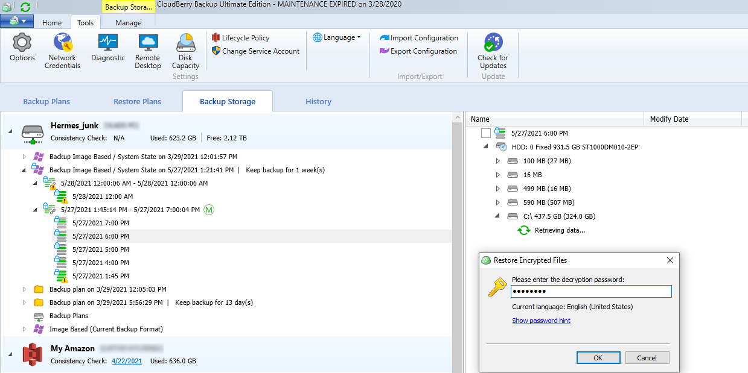Click Show password hint link
Image resolution: width=748 pixels, height=373 pixels.
tap(541, 321)
